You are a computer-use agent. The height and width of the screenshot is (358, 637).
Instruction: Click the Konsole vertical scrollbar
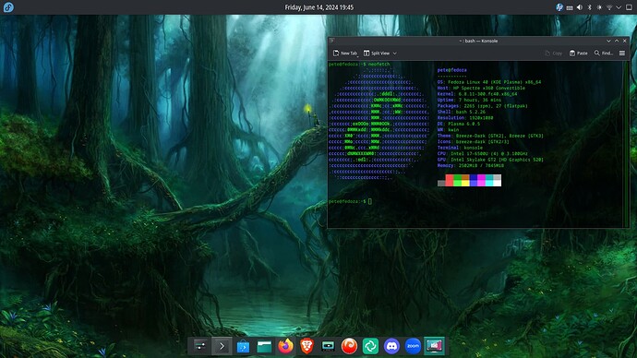click(x=627, y=144)
